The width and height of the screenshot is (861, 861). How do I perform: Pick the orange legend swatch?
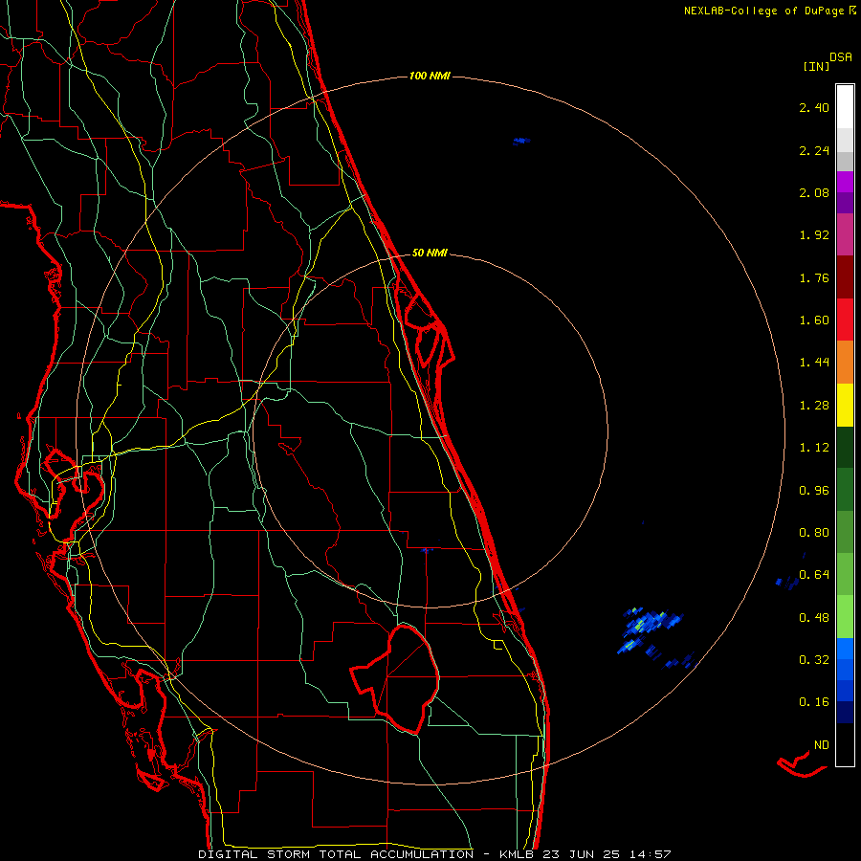click(845, 363)
